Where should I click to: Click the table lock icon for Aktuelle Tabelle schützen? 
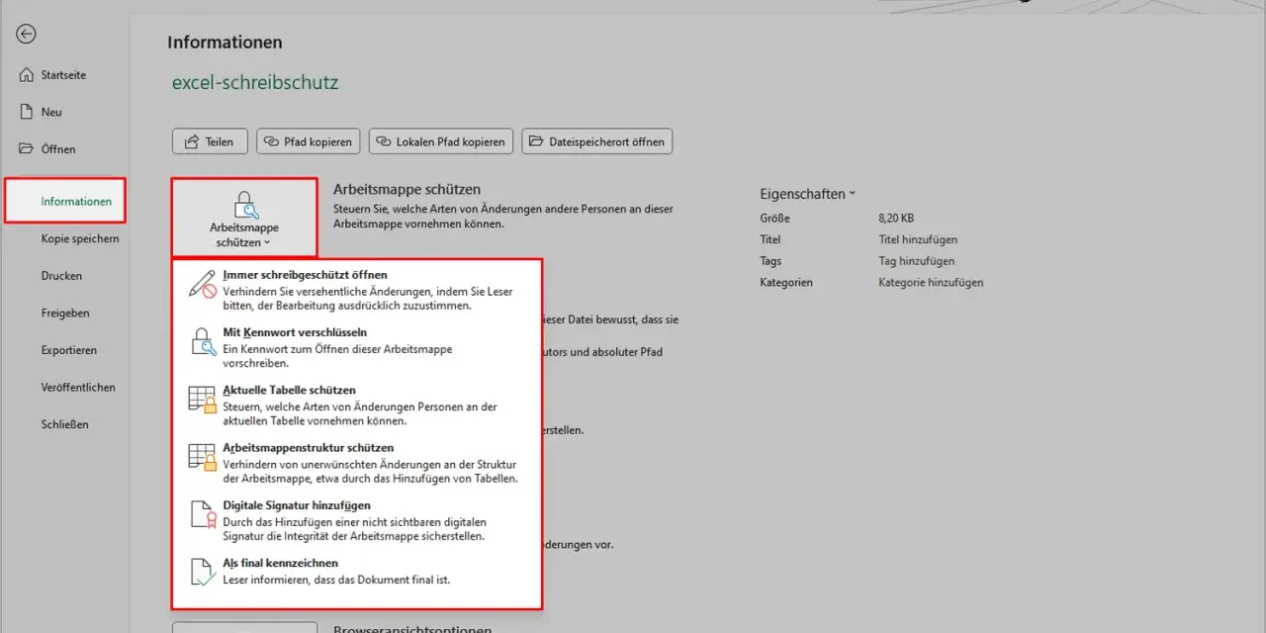tap(203, 400)
